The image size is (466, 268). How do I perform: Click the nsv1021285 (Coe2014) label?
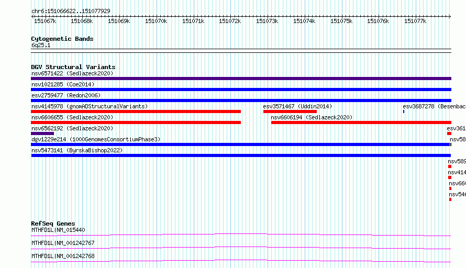coord(63,84)
